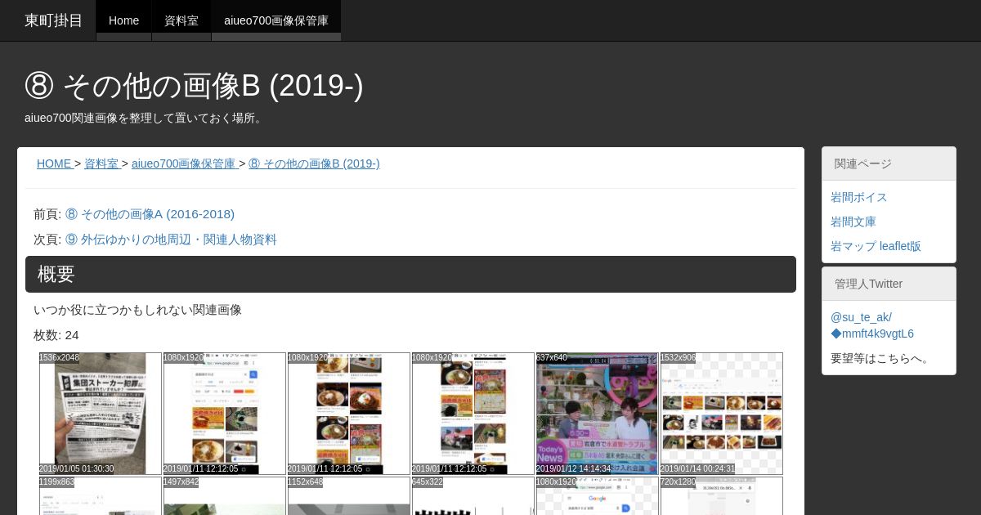Image resolution: width=981 pixels, height=515 pixels.
Task: Open the 岩間文庫 related page
Action: [853, 222]
